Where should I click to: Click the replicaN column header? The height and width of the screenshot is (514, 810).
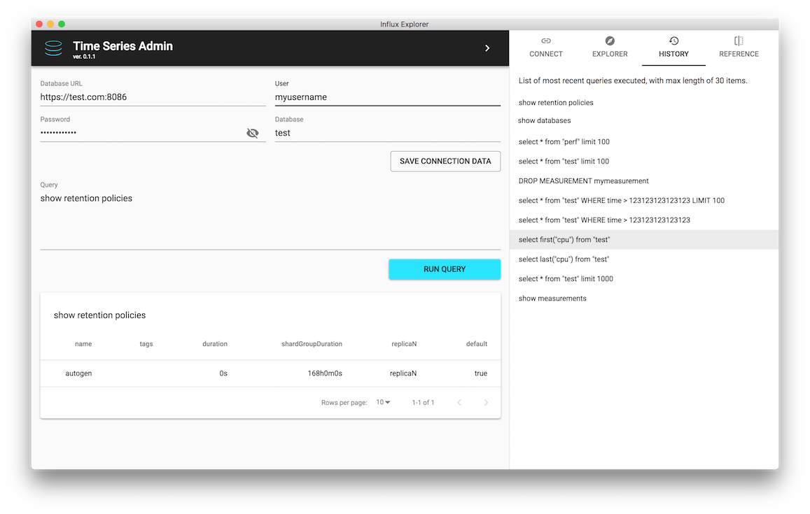coord(404,343)
